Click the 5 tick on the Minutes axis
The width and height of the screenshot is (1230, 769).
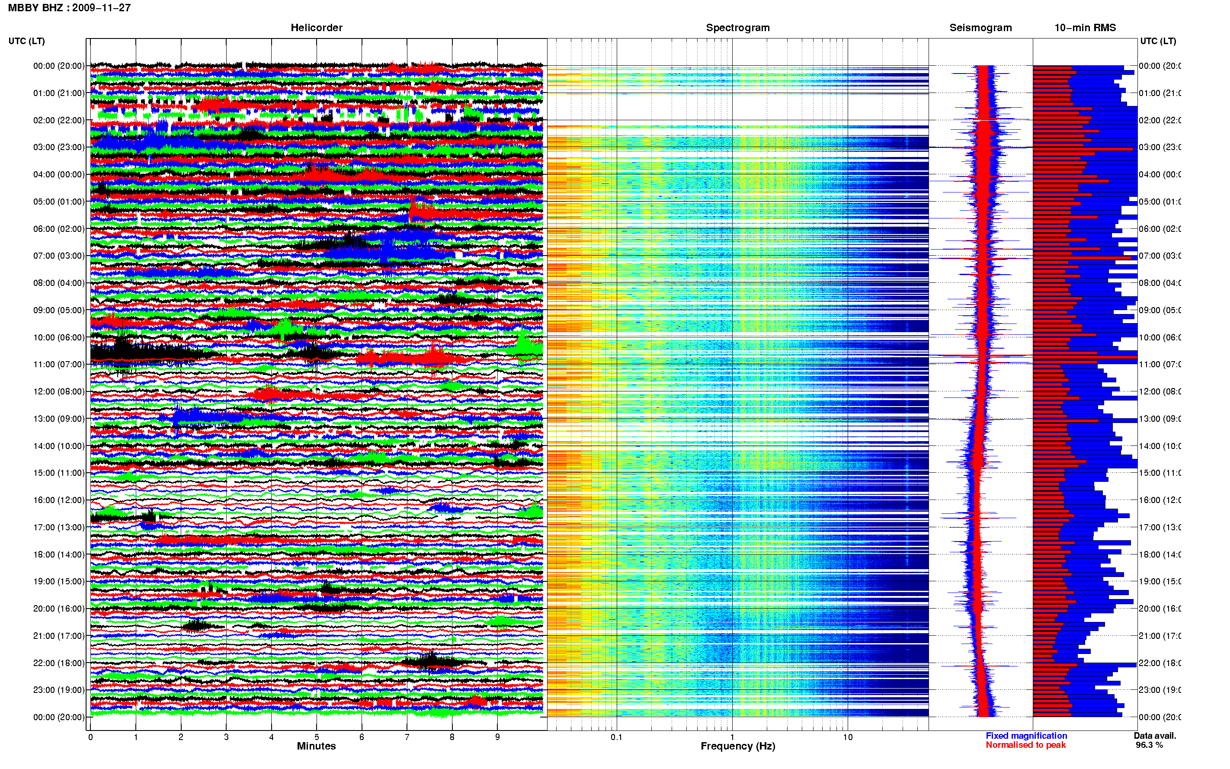[317, 737]
